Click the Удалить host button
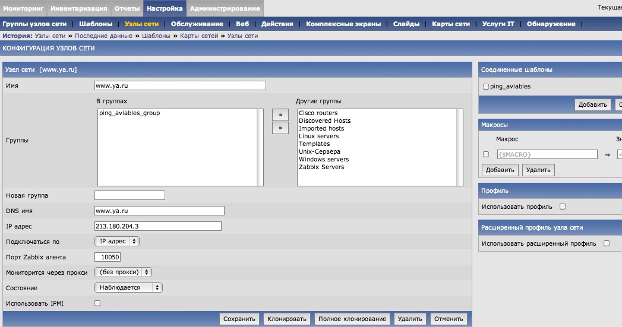This screenshot has width=622, height=327. pos(410,319)
